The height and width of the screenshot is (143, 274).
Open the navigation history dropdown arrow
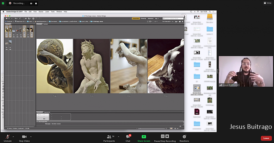[12, 18]
